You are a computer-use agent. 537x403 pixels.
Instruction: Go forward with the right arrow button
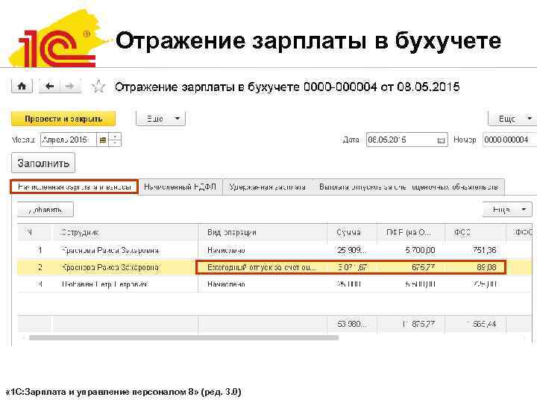[x=70, y=86]
